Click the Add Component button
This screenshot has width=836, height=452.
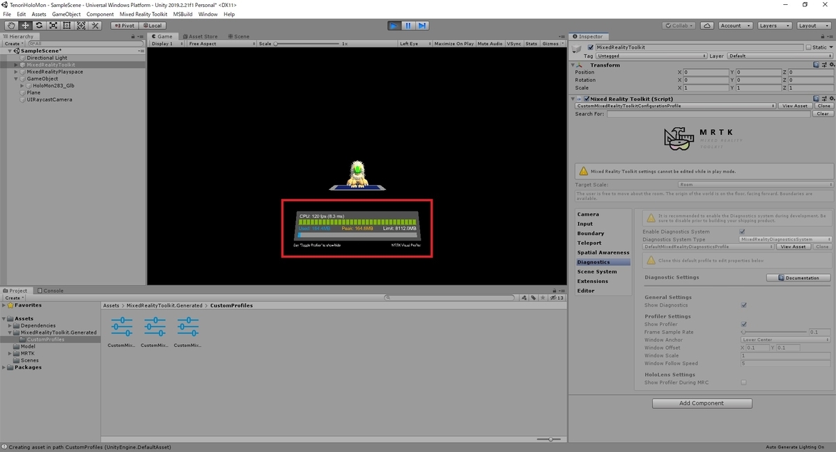pyautogui.click(x=702, y=403)
